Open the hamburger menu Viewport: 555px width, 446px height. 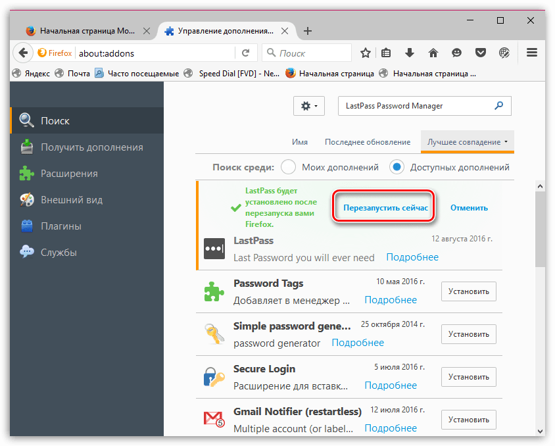[532, 53]
